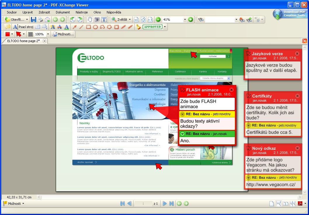Zoom out with the green minus button
The image size is (309, 215).
pyautogui.click(x=158, y=20)
